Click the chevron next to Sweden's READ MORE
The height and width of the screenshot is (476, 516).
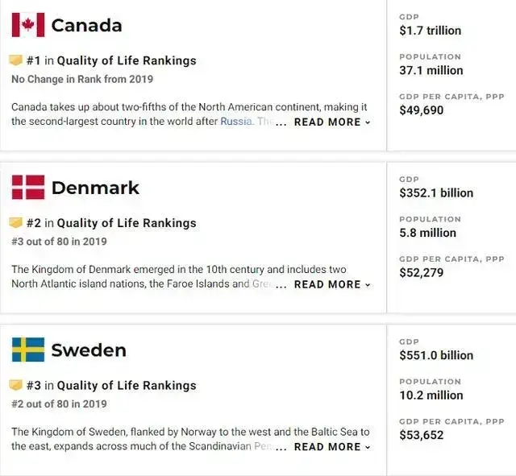368,447
